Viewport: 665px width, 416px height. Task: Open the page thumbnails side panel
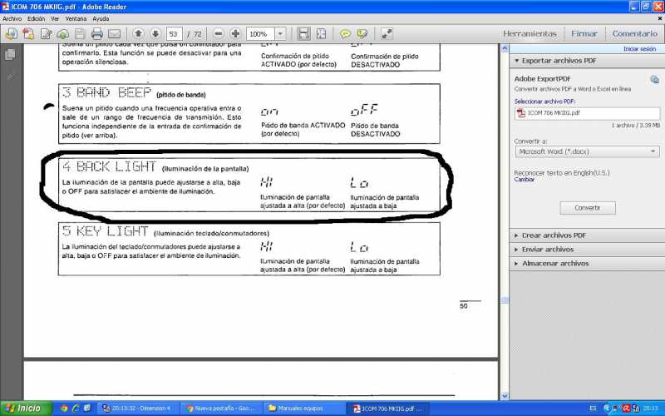point(10,55)
